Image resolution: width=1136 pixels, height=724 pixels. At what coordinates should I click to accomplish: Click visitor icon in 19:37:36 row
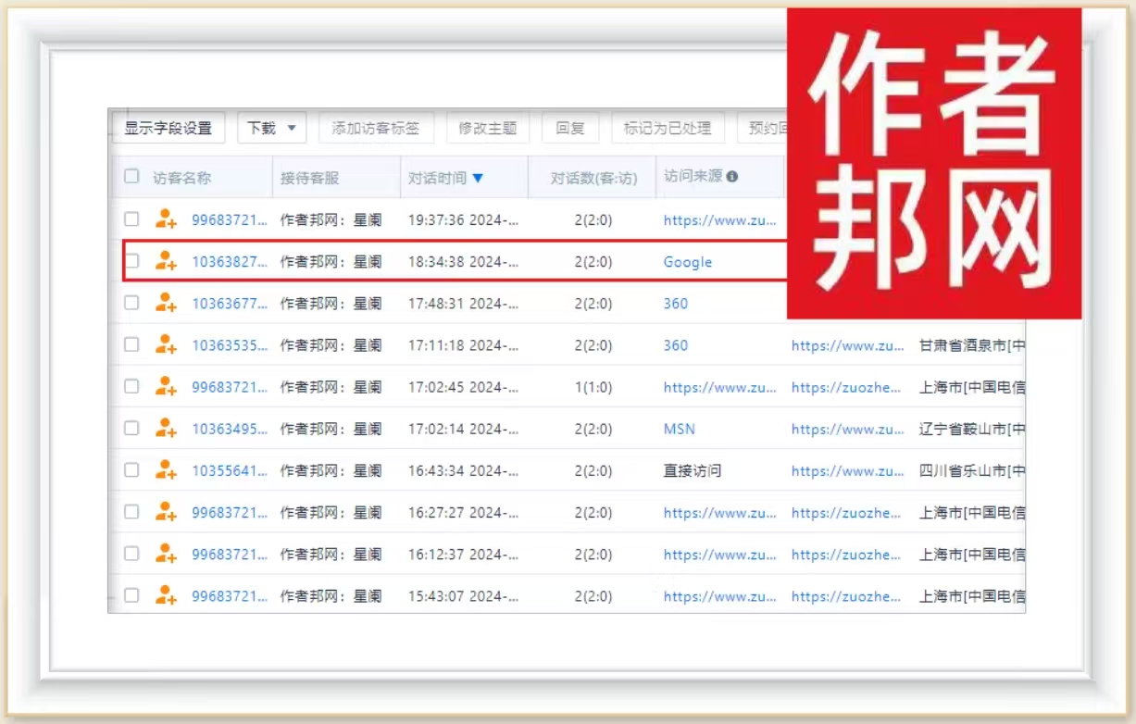pyautogui.click(x=166, y=219)
